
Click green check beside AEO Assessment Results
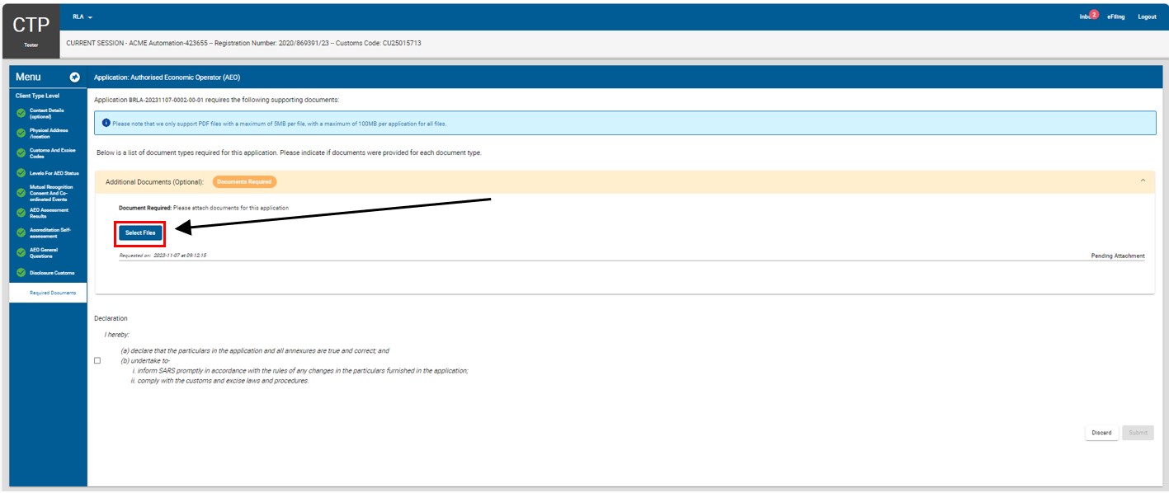click(21, 213)
